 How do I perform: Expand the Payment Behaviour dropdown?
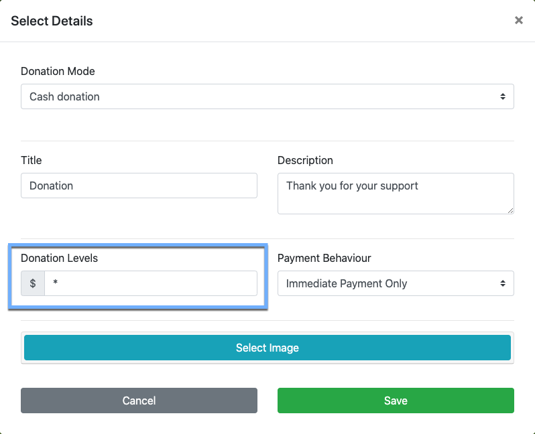click(396, 283)
